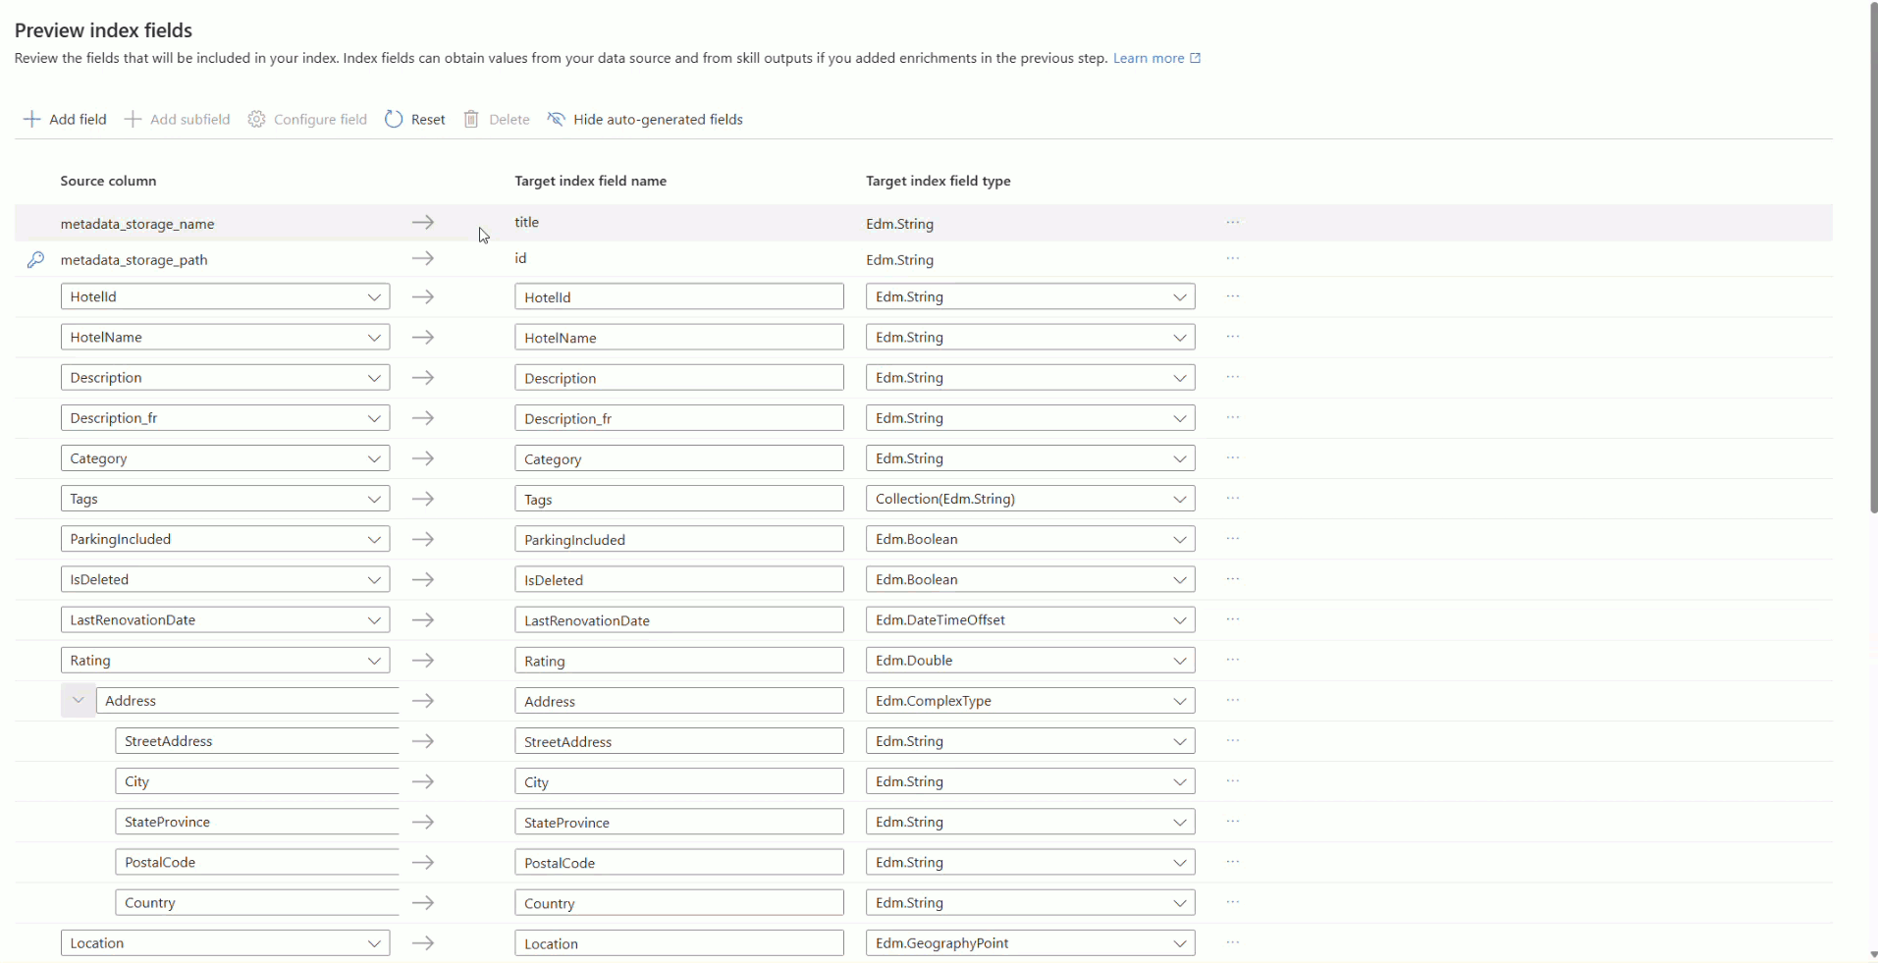Viewport: 1878px width, 963px height.
Task: Open the HotelId source column dropdown
Action: pos(374,296)
